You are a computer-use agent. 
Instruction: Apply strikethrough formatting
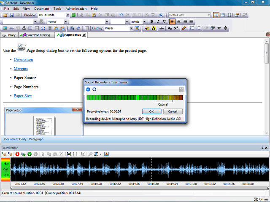(x=161, y=28)
